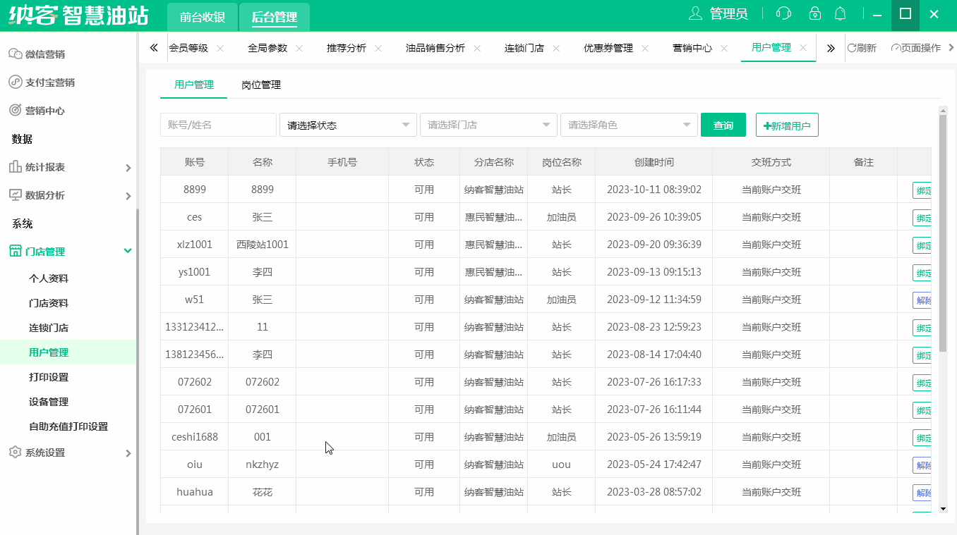Click the marketing center (营销中心) icon

[x=16, y=110]
